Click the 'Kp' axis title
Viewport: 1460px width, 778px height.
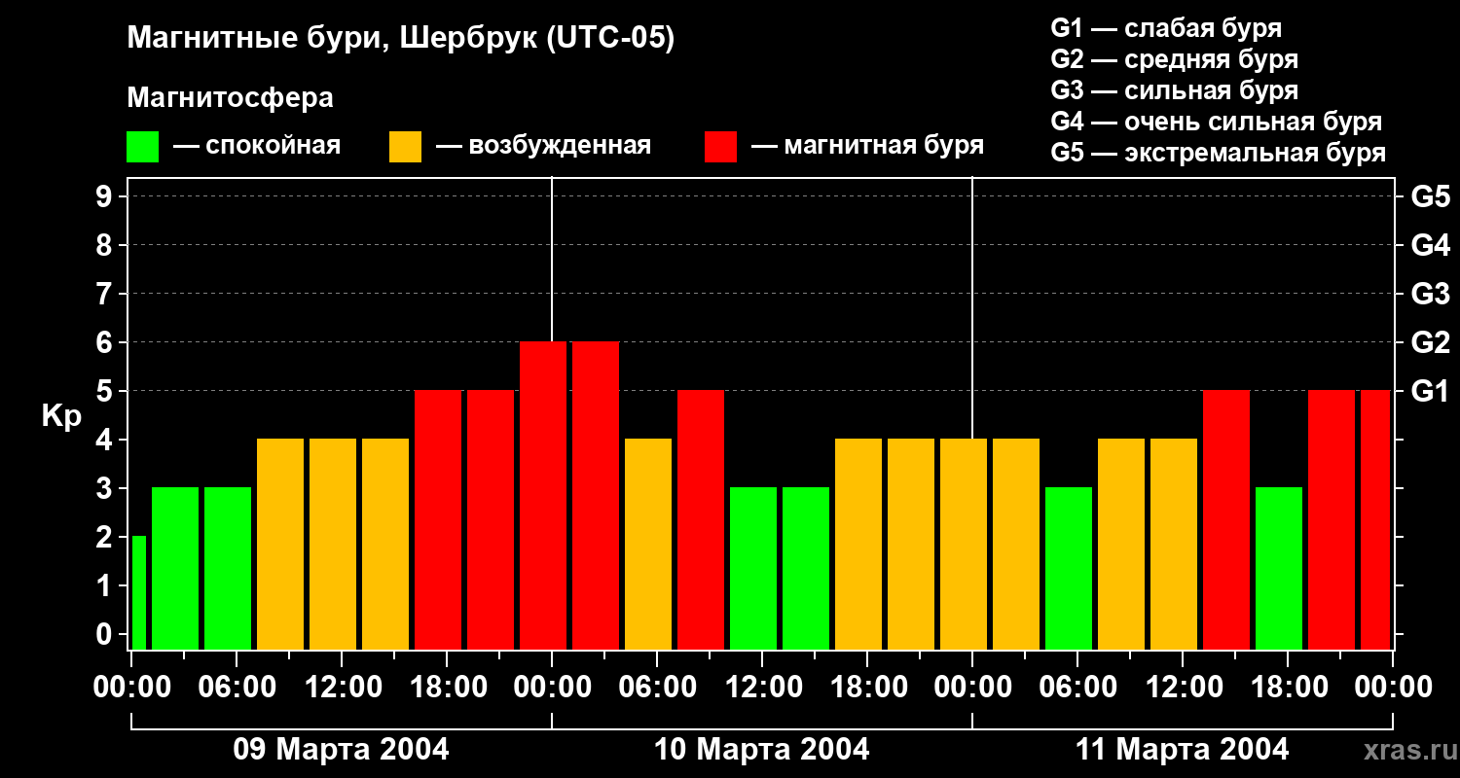tap(62, 415)
